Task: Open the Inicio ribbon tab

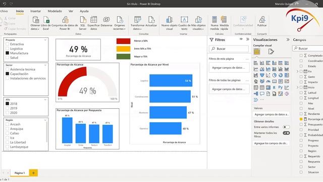Action: tap(20, 11)
